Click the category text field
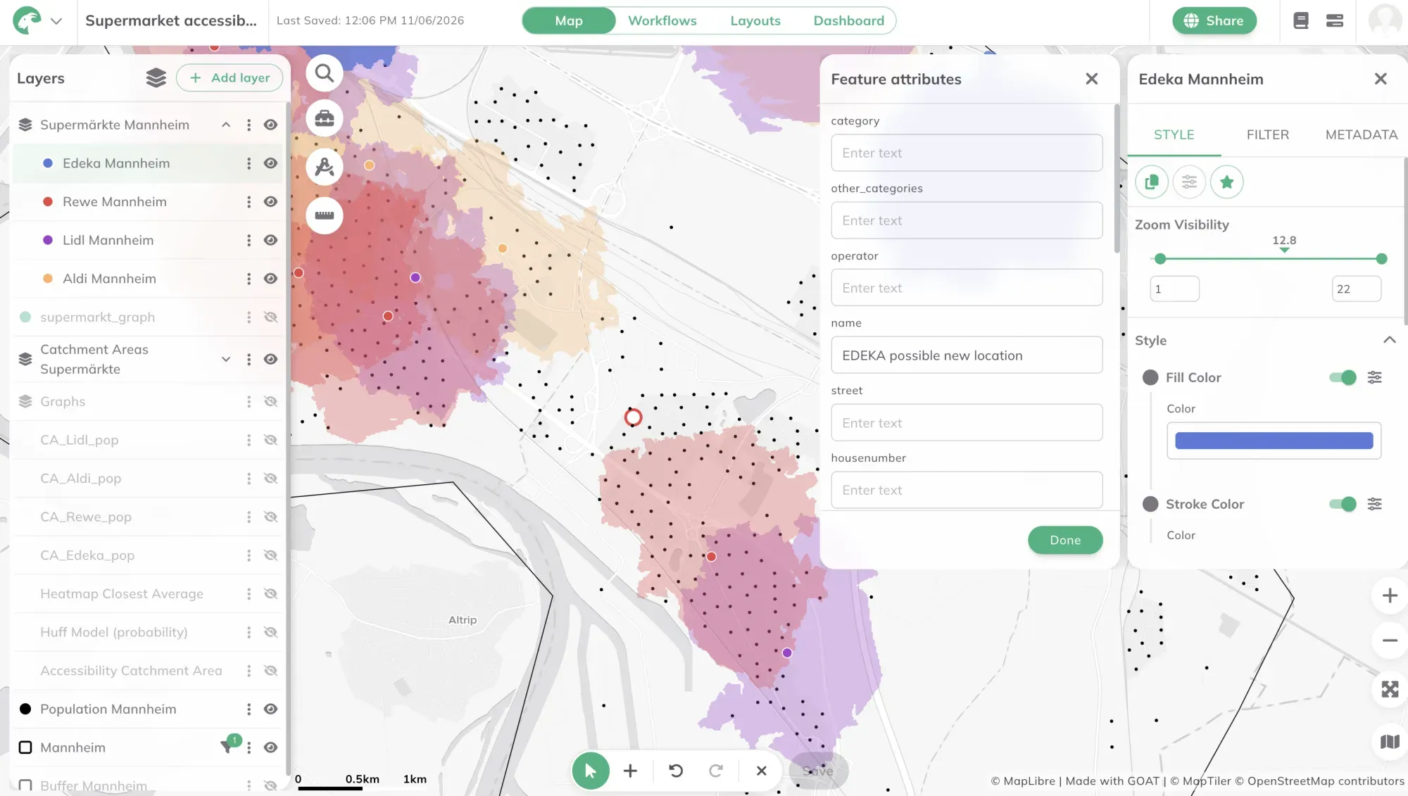The width and height of the screenshot is (1408, 796). [967, 153]
